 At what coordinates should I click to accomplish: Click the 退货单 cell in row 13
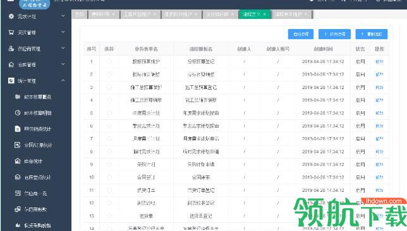pos(146,216)
